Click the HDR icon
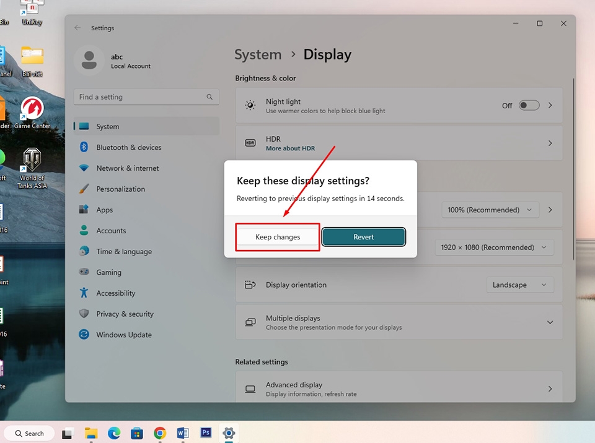This screenshot has height=443, width=595. click(x=250, y=143)
